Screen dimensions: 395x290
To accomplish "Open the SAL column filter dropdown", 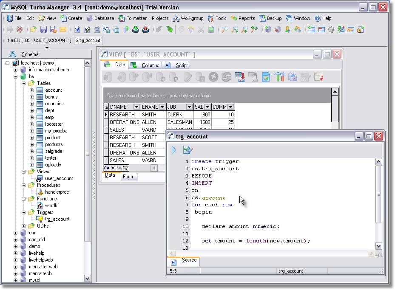I will click(x=207, y=107).
